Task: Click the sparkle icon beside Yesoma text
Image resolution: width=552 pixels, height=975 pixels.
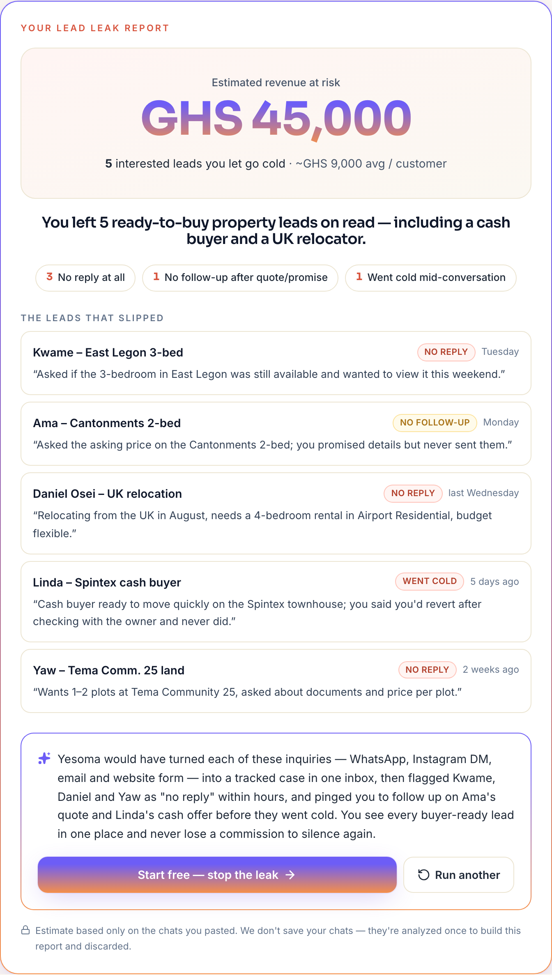Action: click(44, 758)
